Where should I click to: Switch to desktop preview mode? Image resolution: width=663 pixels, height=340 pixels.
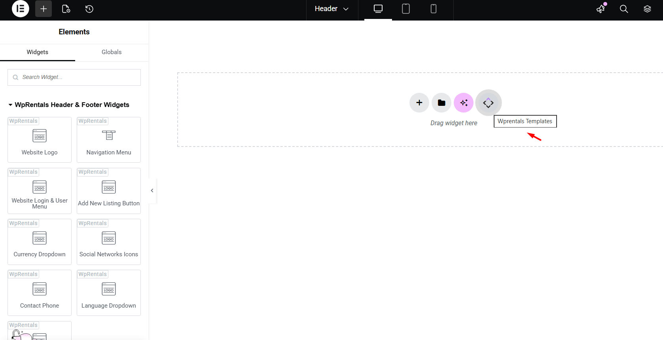click(x=378, y=9)
